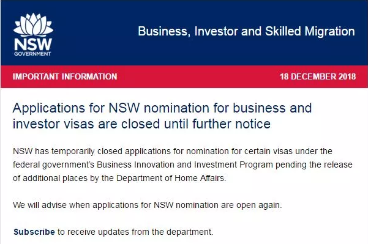Select the IMPORTANT INFORMATION banner label
The image size is (368, 244).
tap(65, 76)
